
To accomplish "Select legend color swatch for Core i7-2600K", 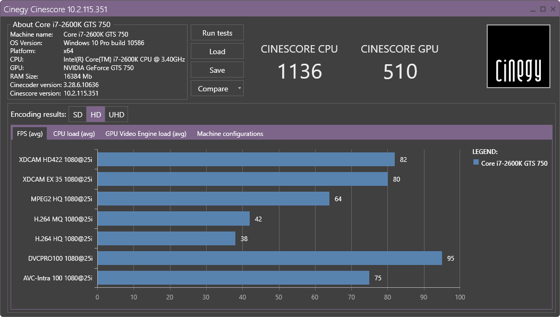I will pos(476,162).
